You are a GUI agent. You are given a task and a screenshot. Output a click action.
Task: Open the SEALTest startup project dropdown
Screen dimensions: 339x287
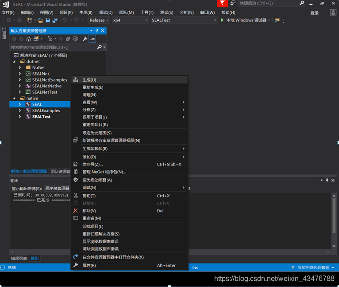click(x=184, y=20)
